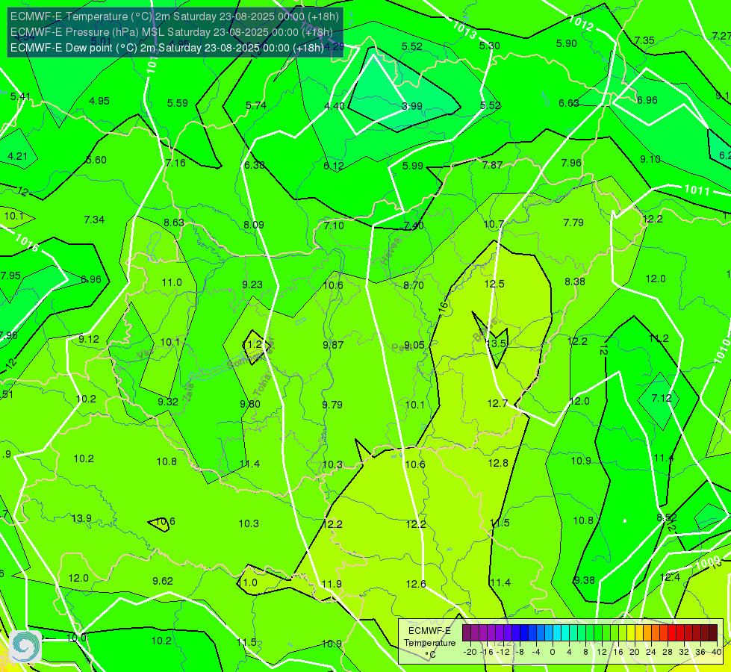731x672 pixels.
Task: Click the 8.63 dew point value
Action: [174, 223]
